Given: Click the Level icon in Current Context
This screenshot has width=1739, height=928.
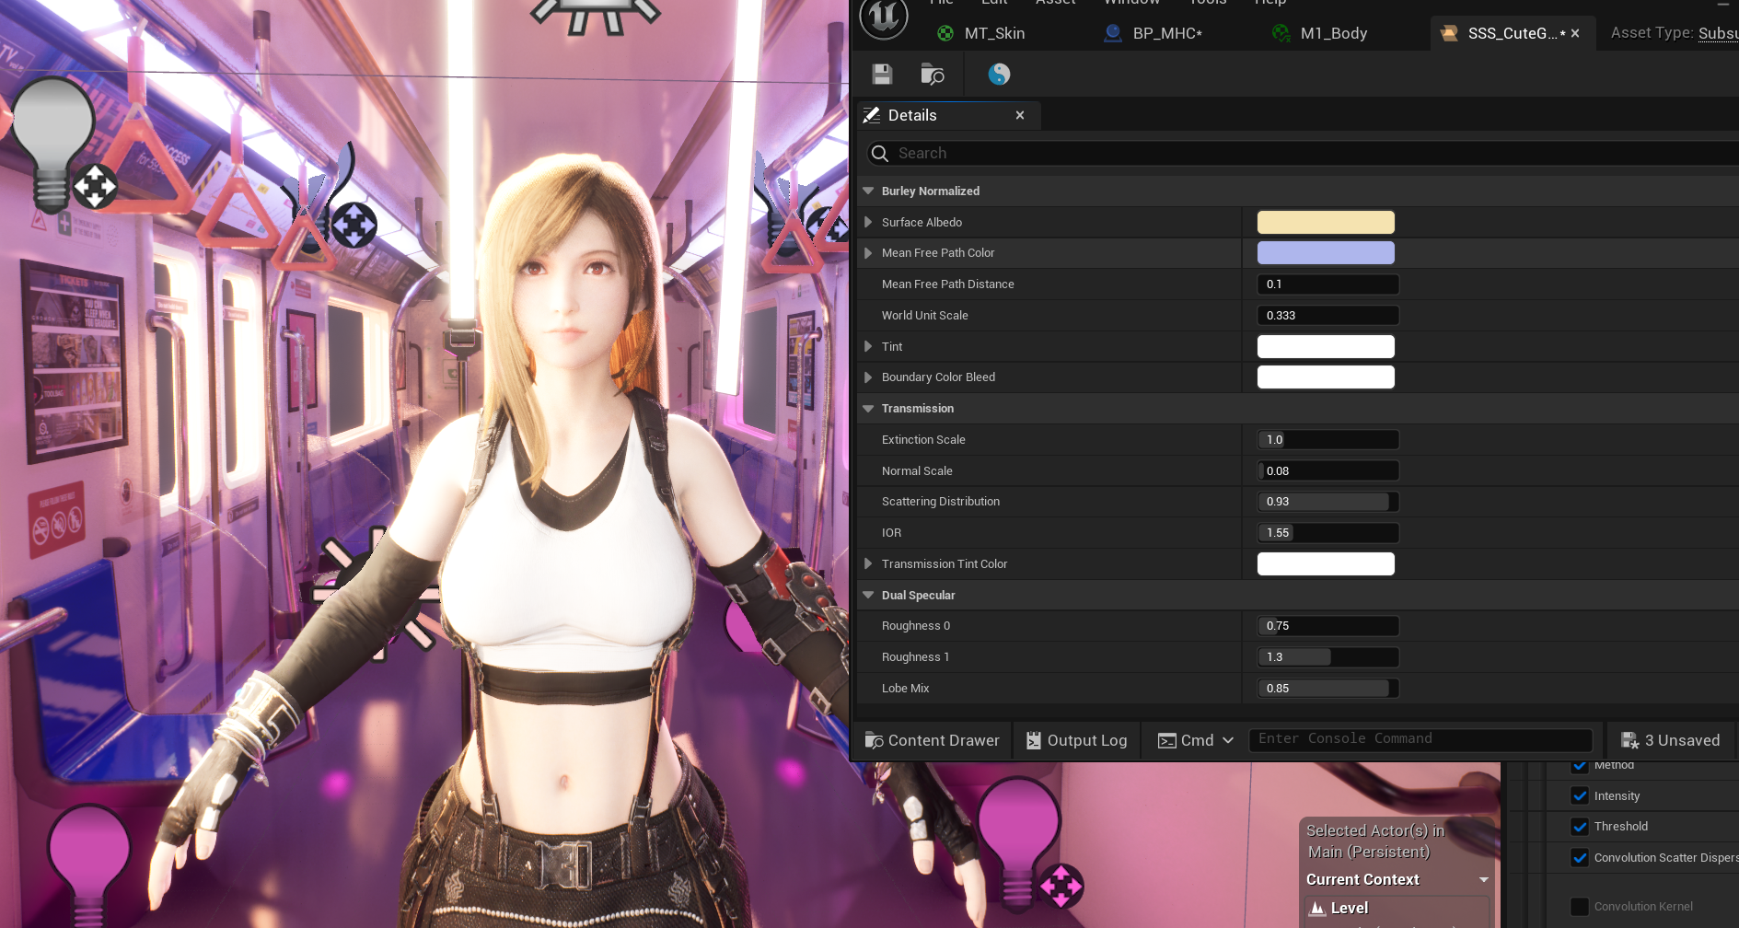Looking at the screenshot, I should pos(1317,908).
